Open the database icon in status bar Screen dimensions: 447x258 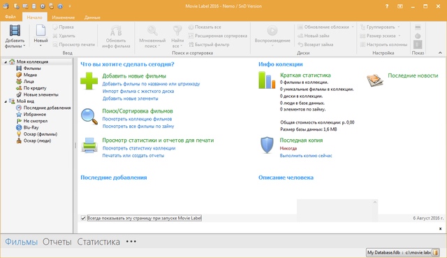click(435, 252)
